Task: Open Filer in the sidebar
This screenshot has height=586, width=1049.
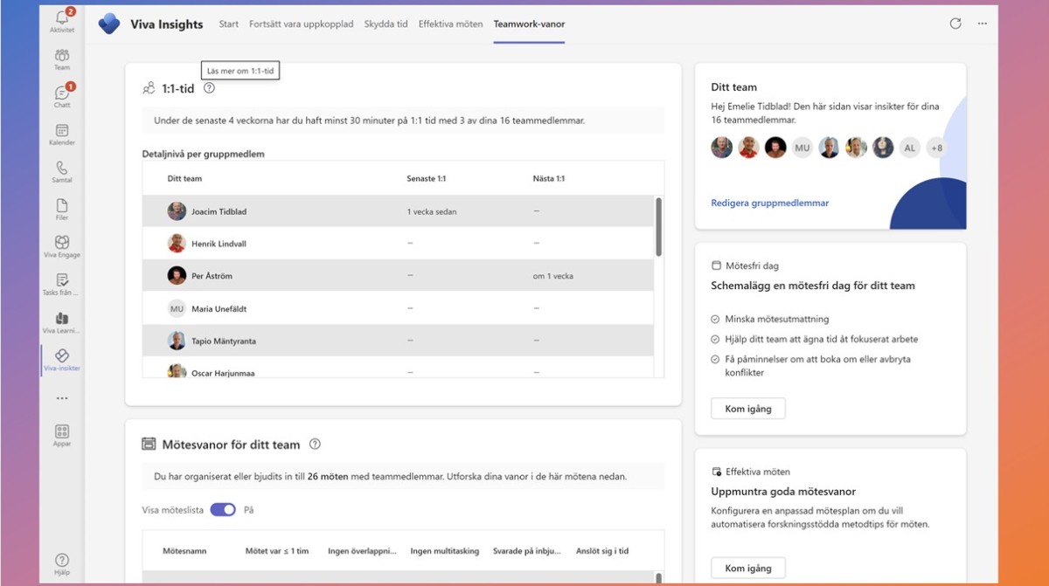Action: (x=62, y=210)
